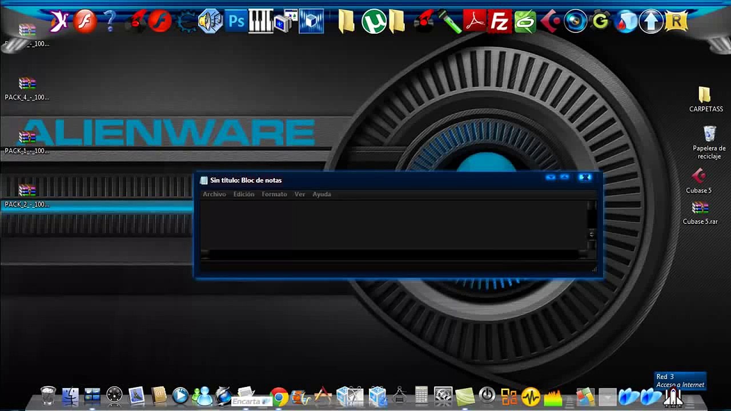Open Finder from the bottom dock
Screen dimensions: 731x411
pos(70,396)
